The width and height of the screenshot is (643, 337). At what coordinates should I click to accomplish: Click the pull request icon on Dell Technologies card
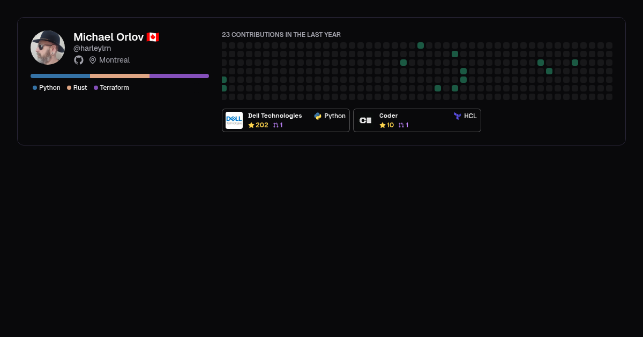[x=276, y=125]
